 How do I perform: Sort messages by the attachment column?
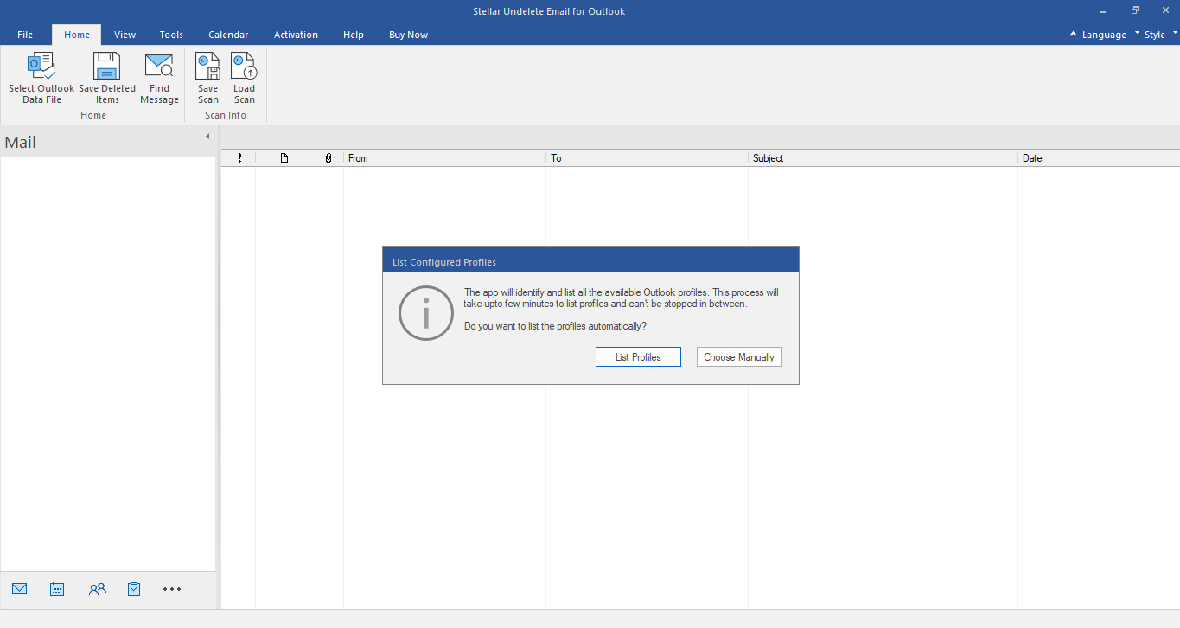click(327, 157)
